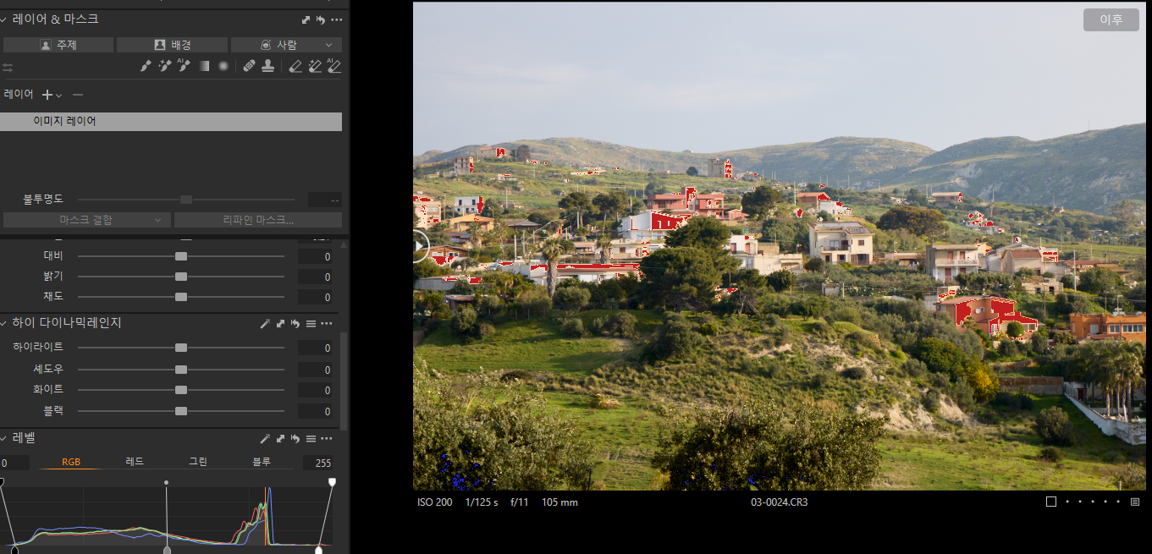The width and height of the screenshot is (1152, 554).
Task: Open the presets list for 레벨
Action: (311, 438)
